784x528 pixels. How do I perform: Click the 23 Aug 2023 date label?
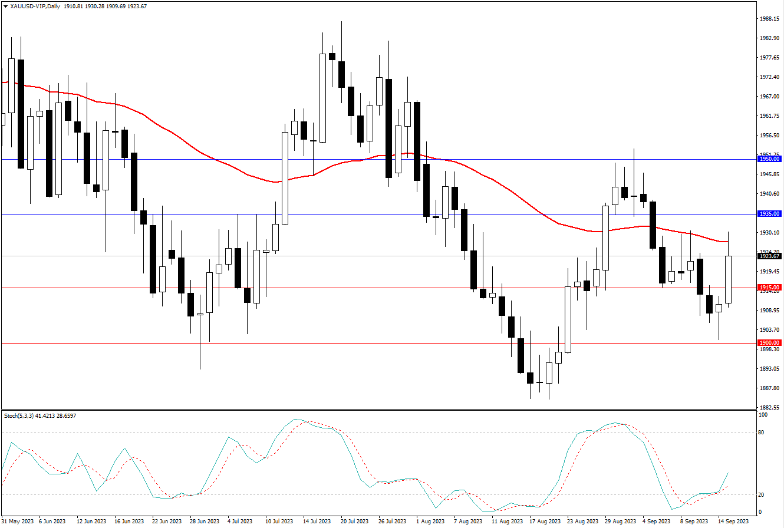pos(582,522)
